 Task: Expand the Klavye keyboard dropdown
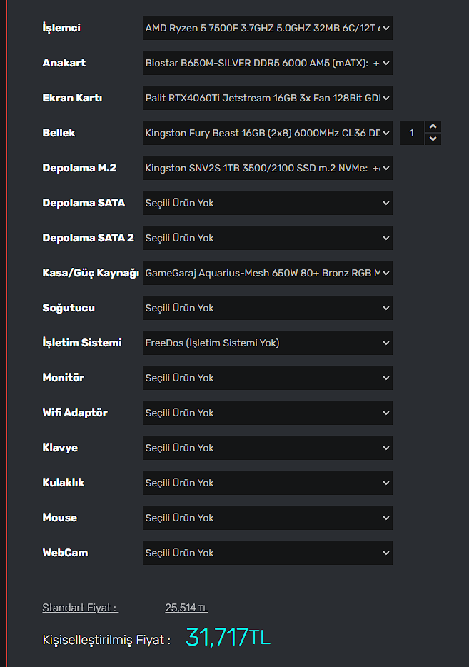267,448
